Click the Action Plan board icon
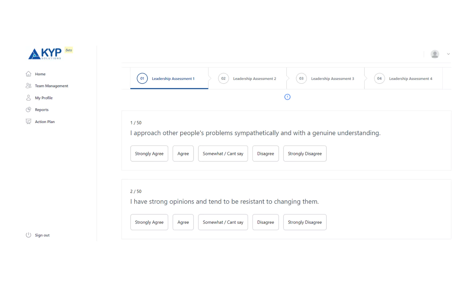Image resolution: width=460 pixels, height=287 pixels. (x=28, y=121)
